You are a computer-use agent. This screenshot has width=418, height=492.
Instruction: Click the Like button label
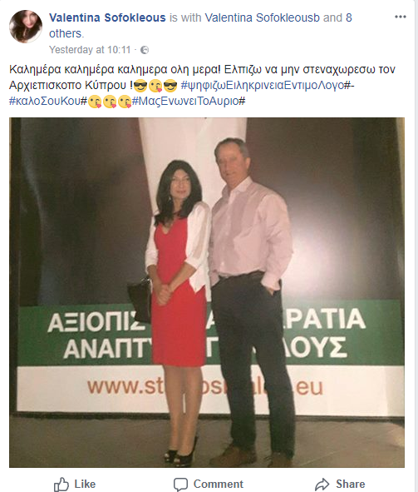pos(85,484)
